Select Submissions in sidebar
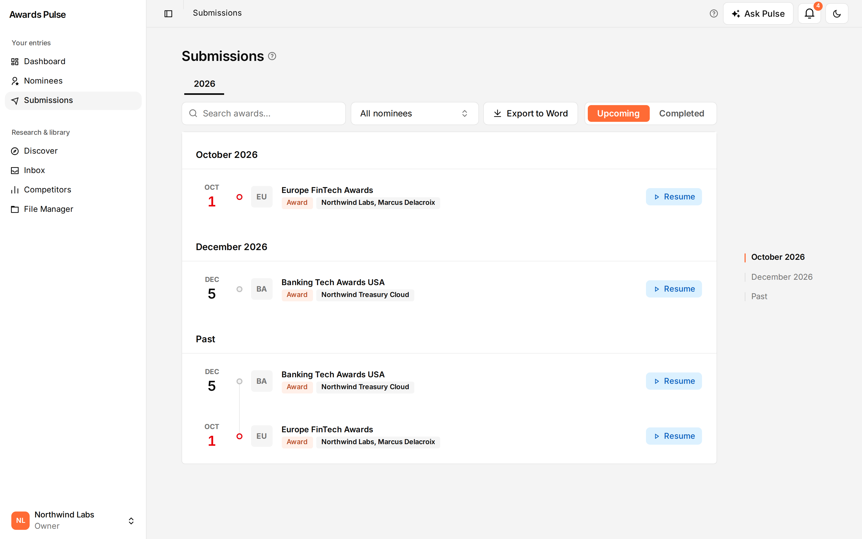 pyautogui.click(x=73, y=101)
